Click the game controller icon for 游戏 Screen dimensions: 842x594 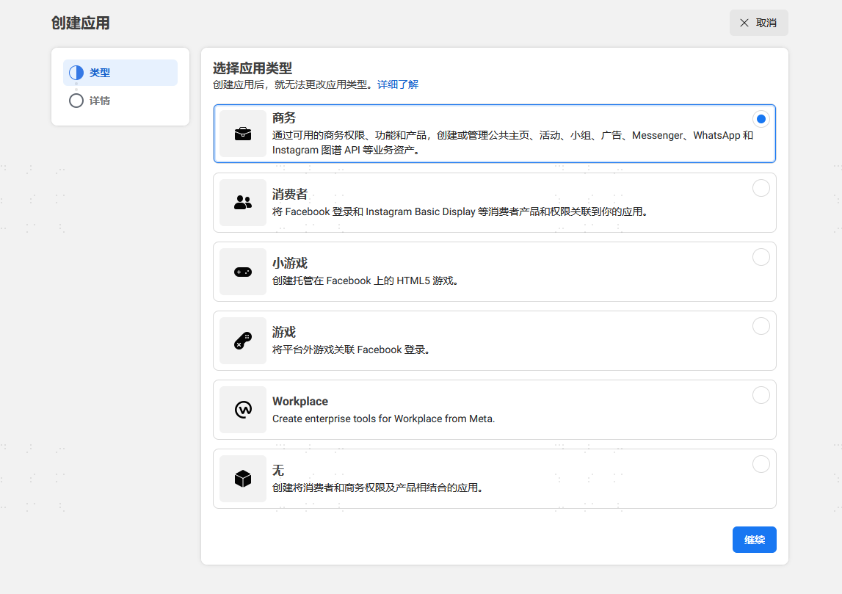(243, 341)
